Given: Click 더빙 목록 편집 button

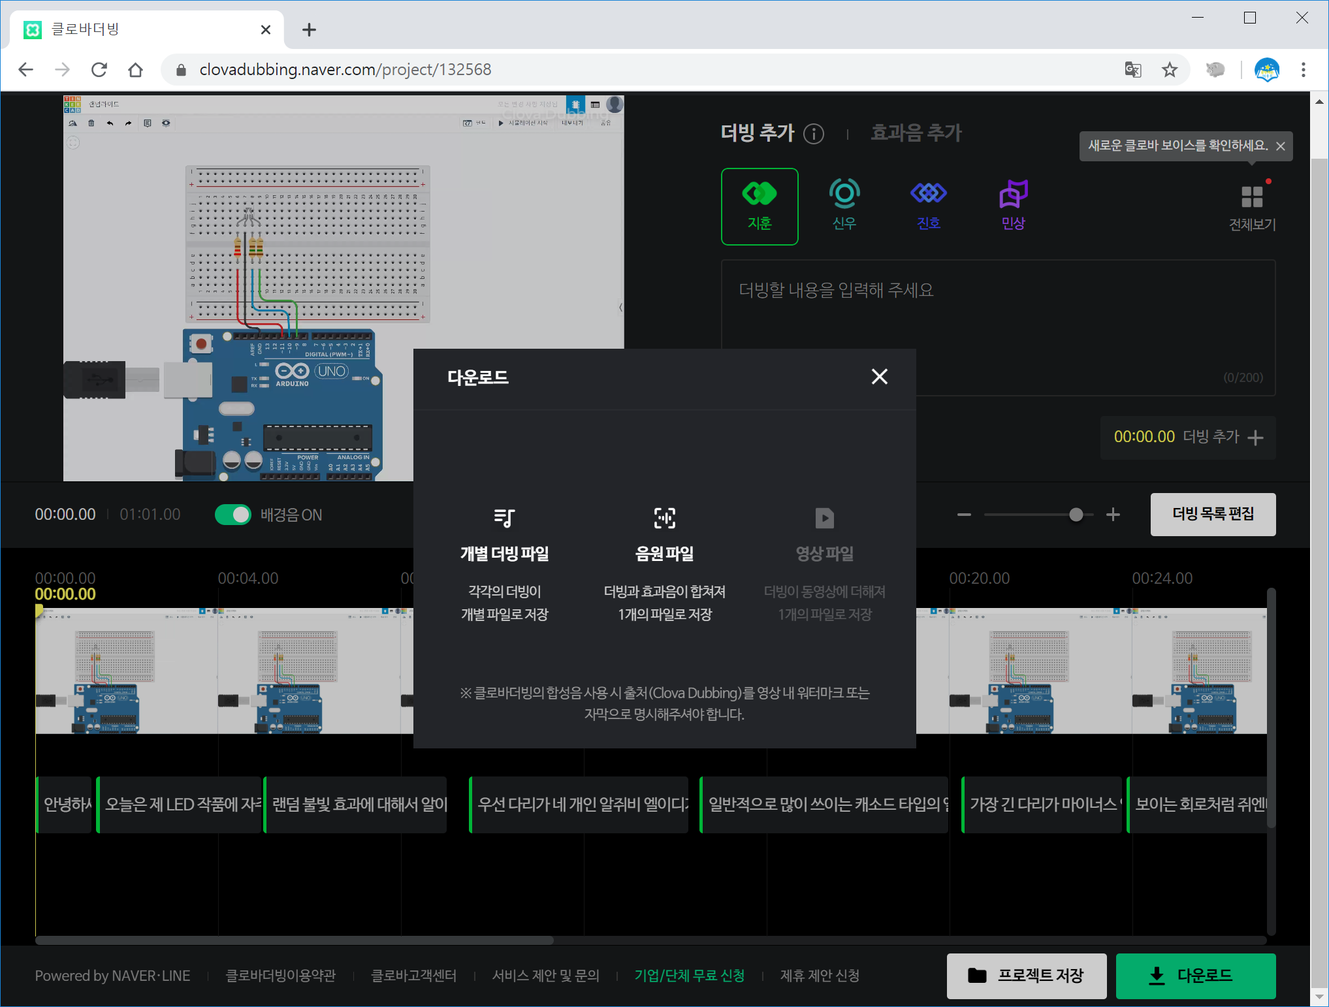Looking at the screenshot, I should [1212, 514].
